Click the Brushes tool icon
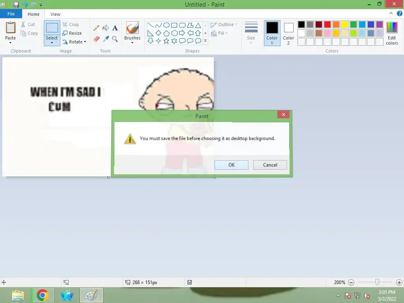 tap(133, 28)
